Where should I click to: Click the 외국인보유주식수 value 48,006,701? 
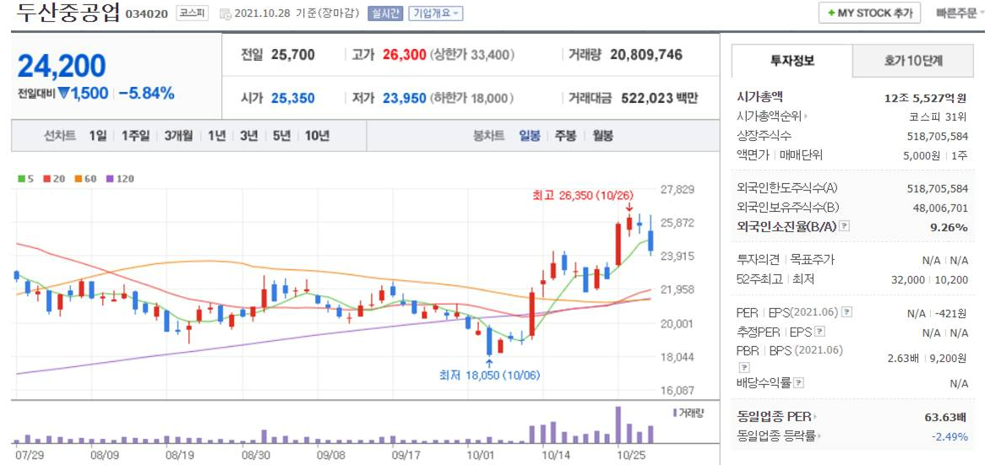[x=940, y=208]
